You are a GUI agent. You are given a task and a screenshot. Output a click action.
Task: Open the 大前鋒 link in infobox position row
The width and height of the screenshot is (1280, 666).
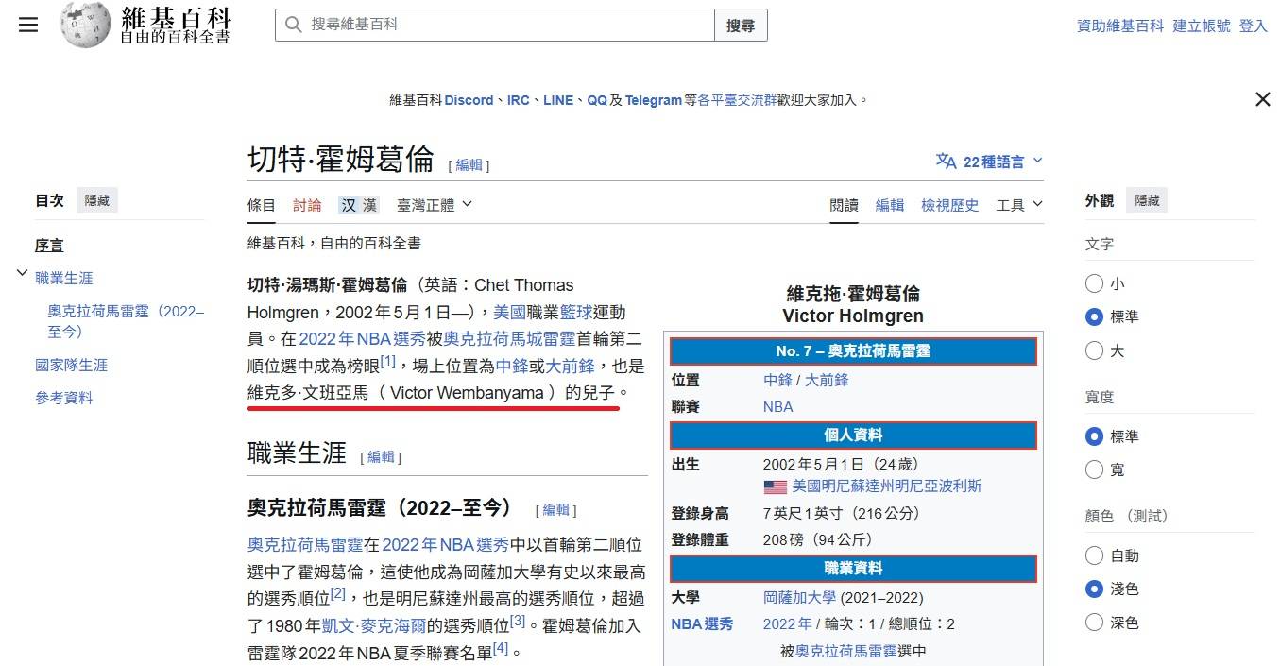click(827, 380)
